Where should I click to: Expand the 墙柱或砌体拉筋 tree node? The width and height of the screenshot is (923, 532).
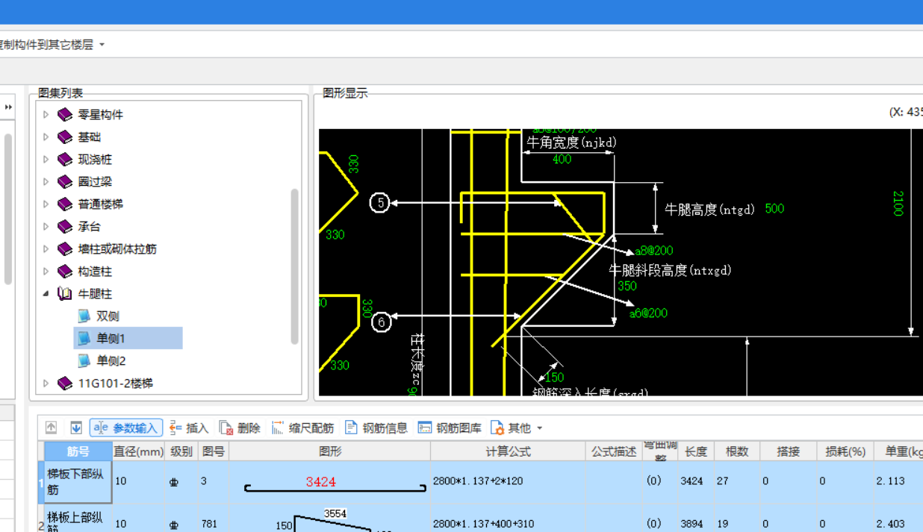click(x=46, y=249)
